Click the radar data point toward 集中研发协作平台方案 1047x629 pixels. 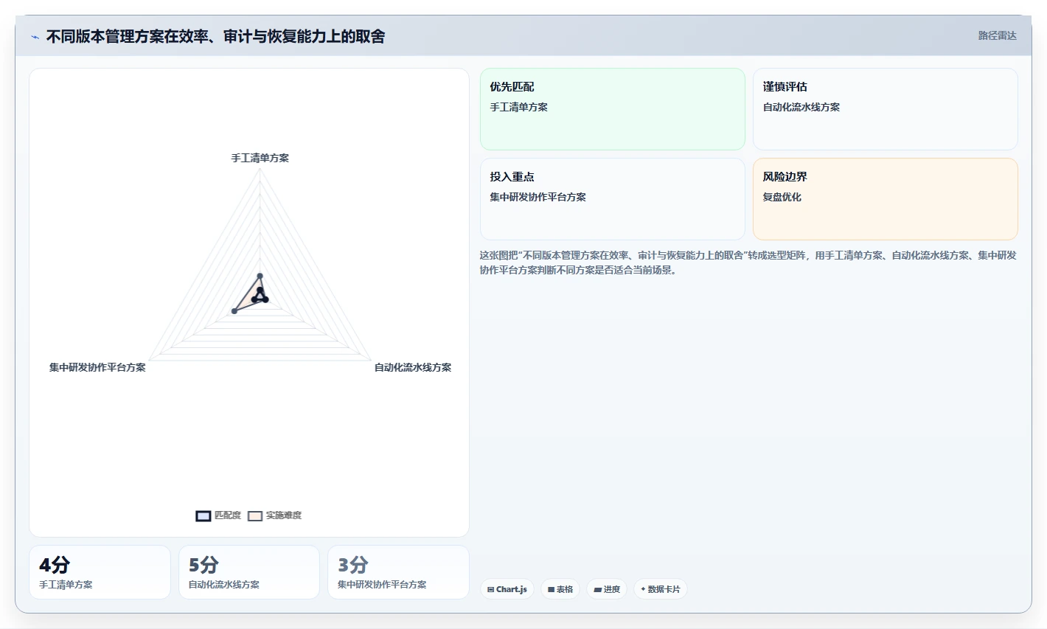click(234, 311)
